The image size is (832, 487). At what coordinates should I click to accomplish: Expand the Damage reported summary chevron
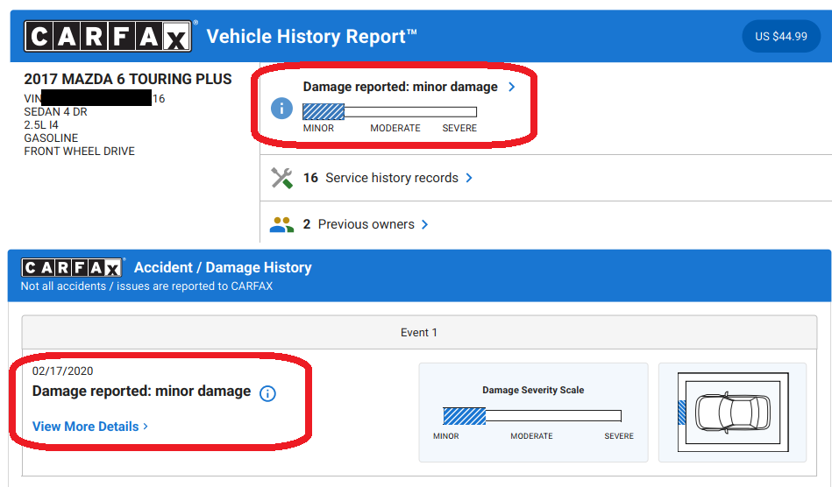(x=511, y=87)
